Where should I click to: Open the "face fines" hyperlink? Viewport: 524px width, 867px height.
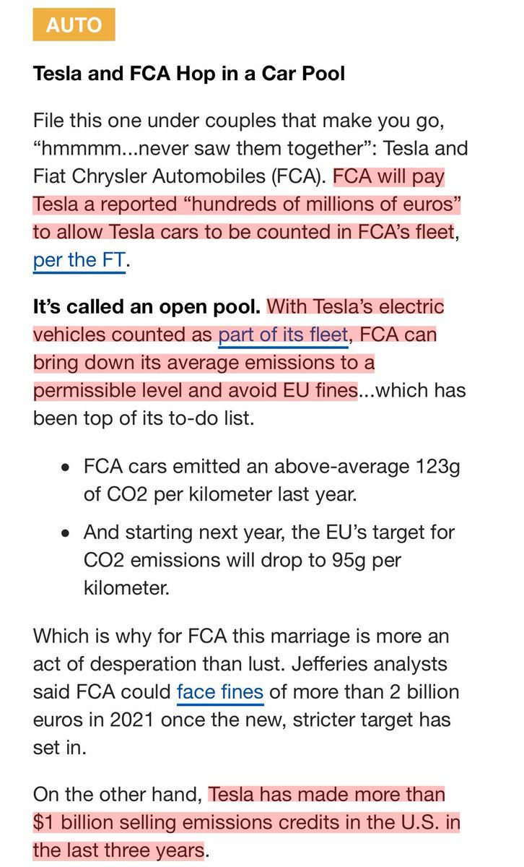click(219, 691)
